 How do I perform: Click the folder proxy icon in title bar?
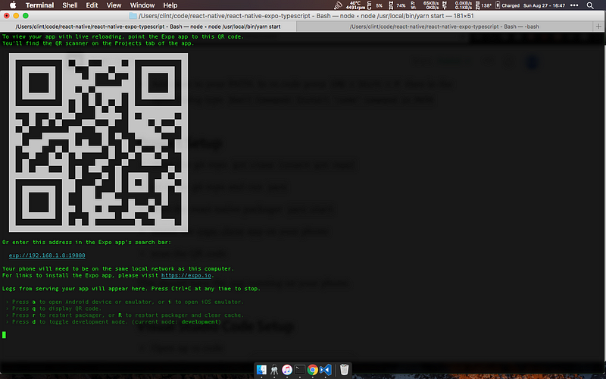click(x=133, y=16)
